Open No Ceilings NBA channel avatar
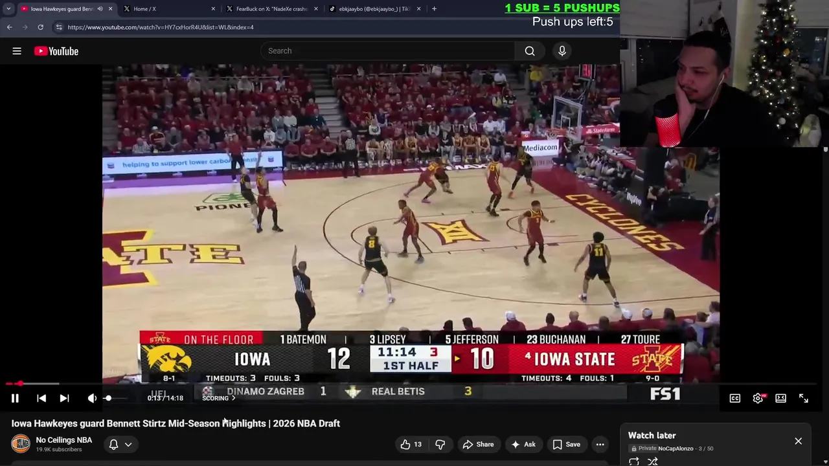Image resolution: width=829 pixels, height=466 pixels. tap(21, 443)
